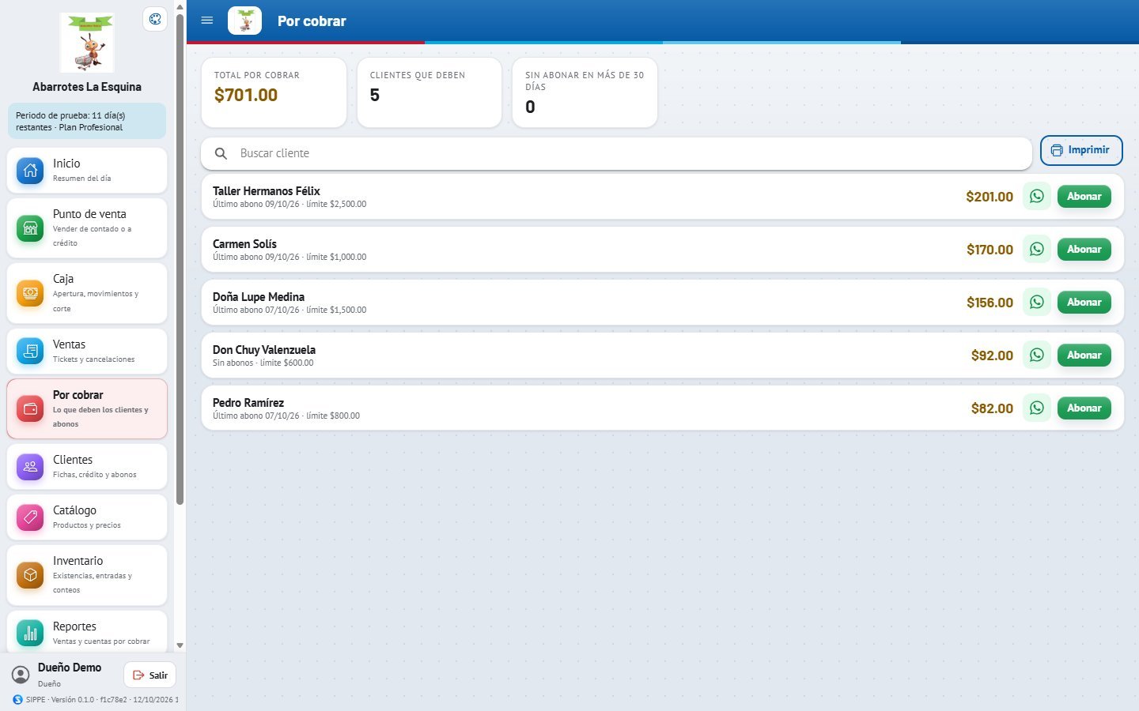
Task: Open the Catálogo menu item
Action: tap(87, 517)
